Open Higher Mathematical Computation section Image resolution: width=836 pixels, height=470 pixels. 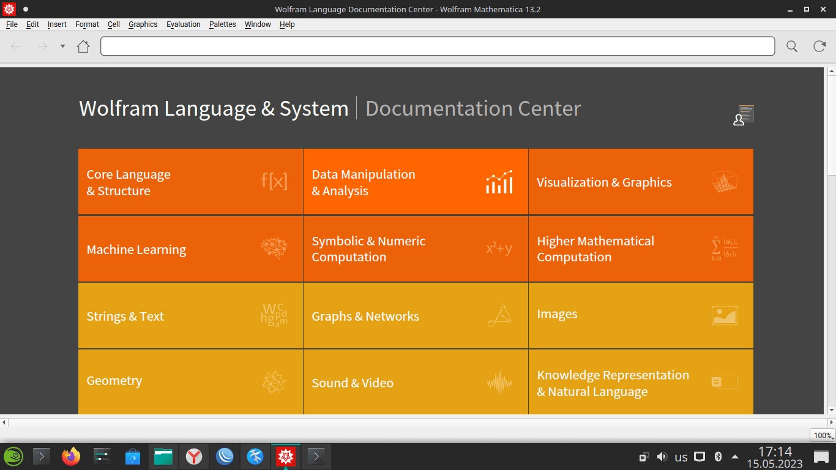(x=641, y=249)
